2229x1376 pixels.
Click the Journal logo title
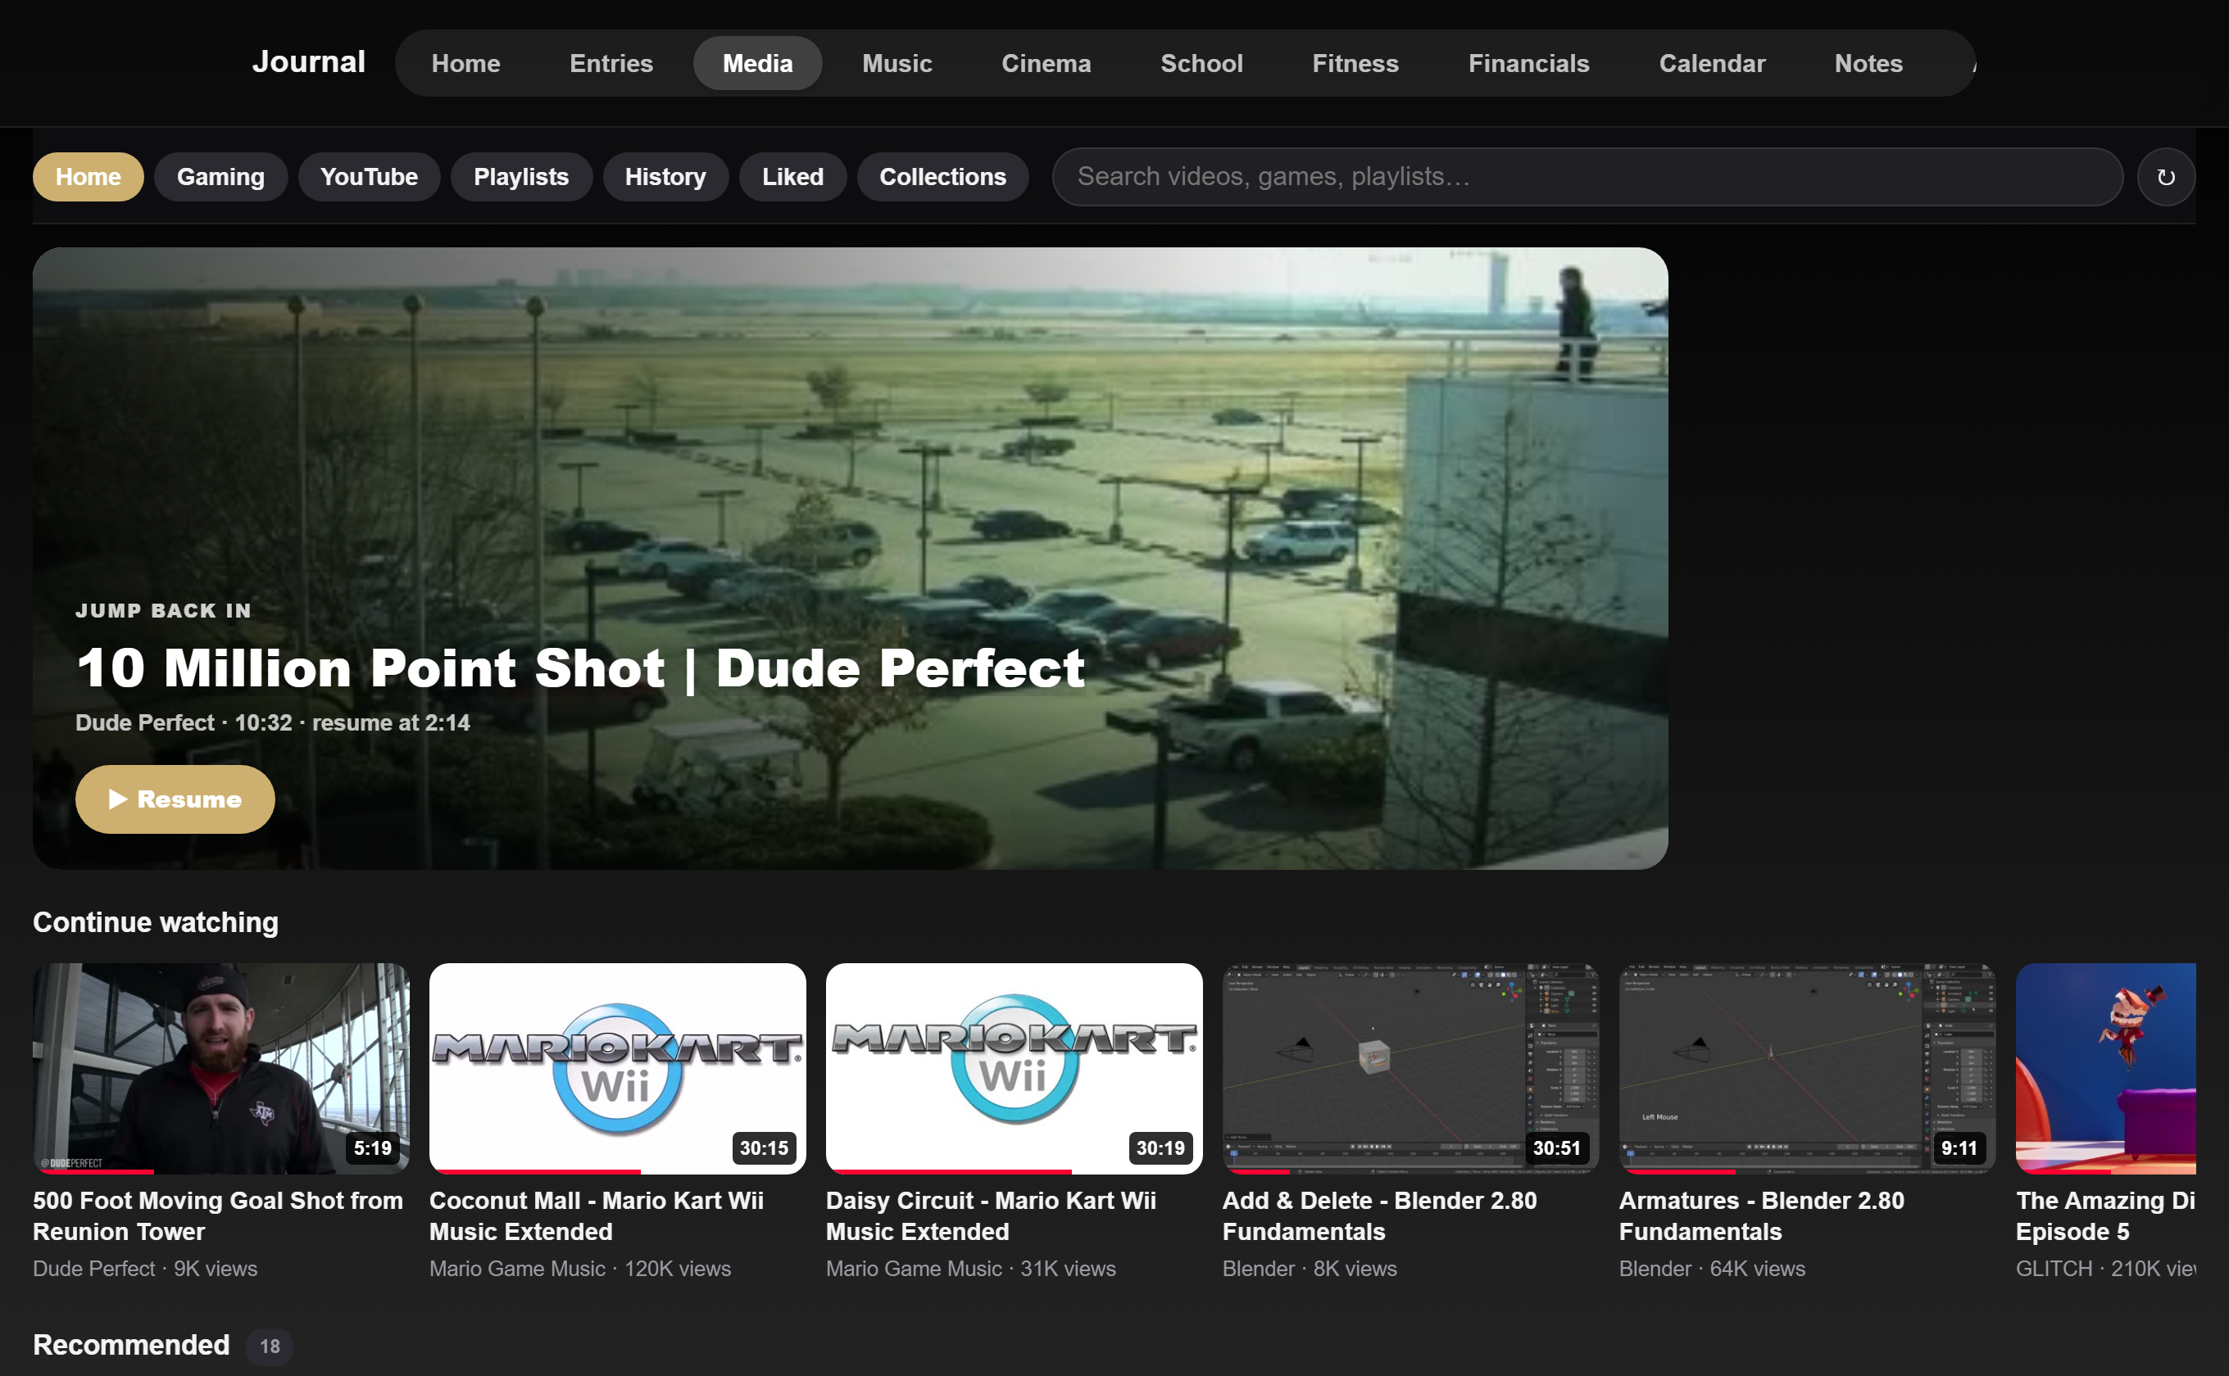point(309,62)
